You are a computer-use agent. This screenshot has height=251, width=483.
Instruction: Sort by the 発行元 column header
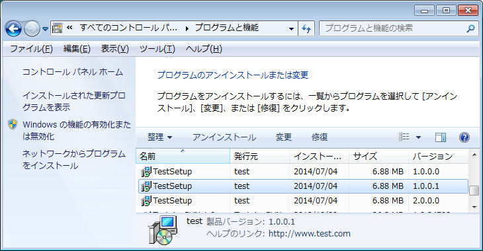point(259,157)
